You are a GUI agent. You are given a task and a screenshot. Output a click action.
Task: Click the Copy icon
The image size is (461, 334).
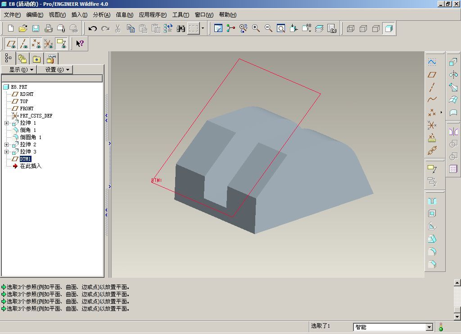pos(131,28)
